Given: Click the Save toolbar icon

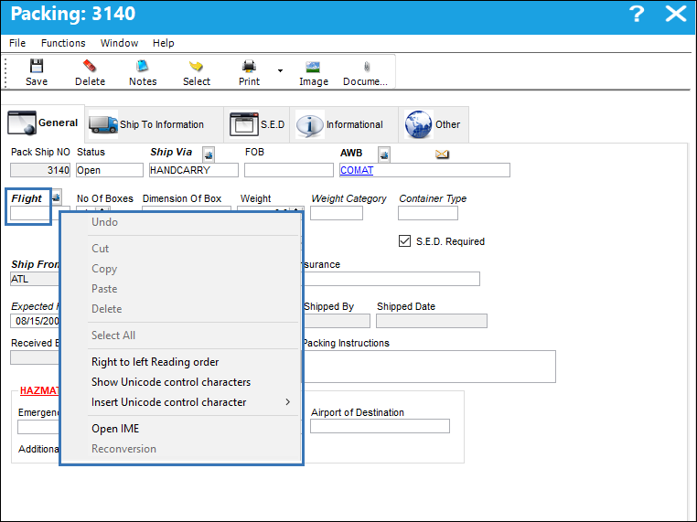Looking at the screenshot, I should click(37, 72).
